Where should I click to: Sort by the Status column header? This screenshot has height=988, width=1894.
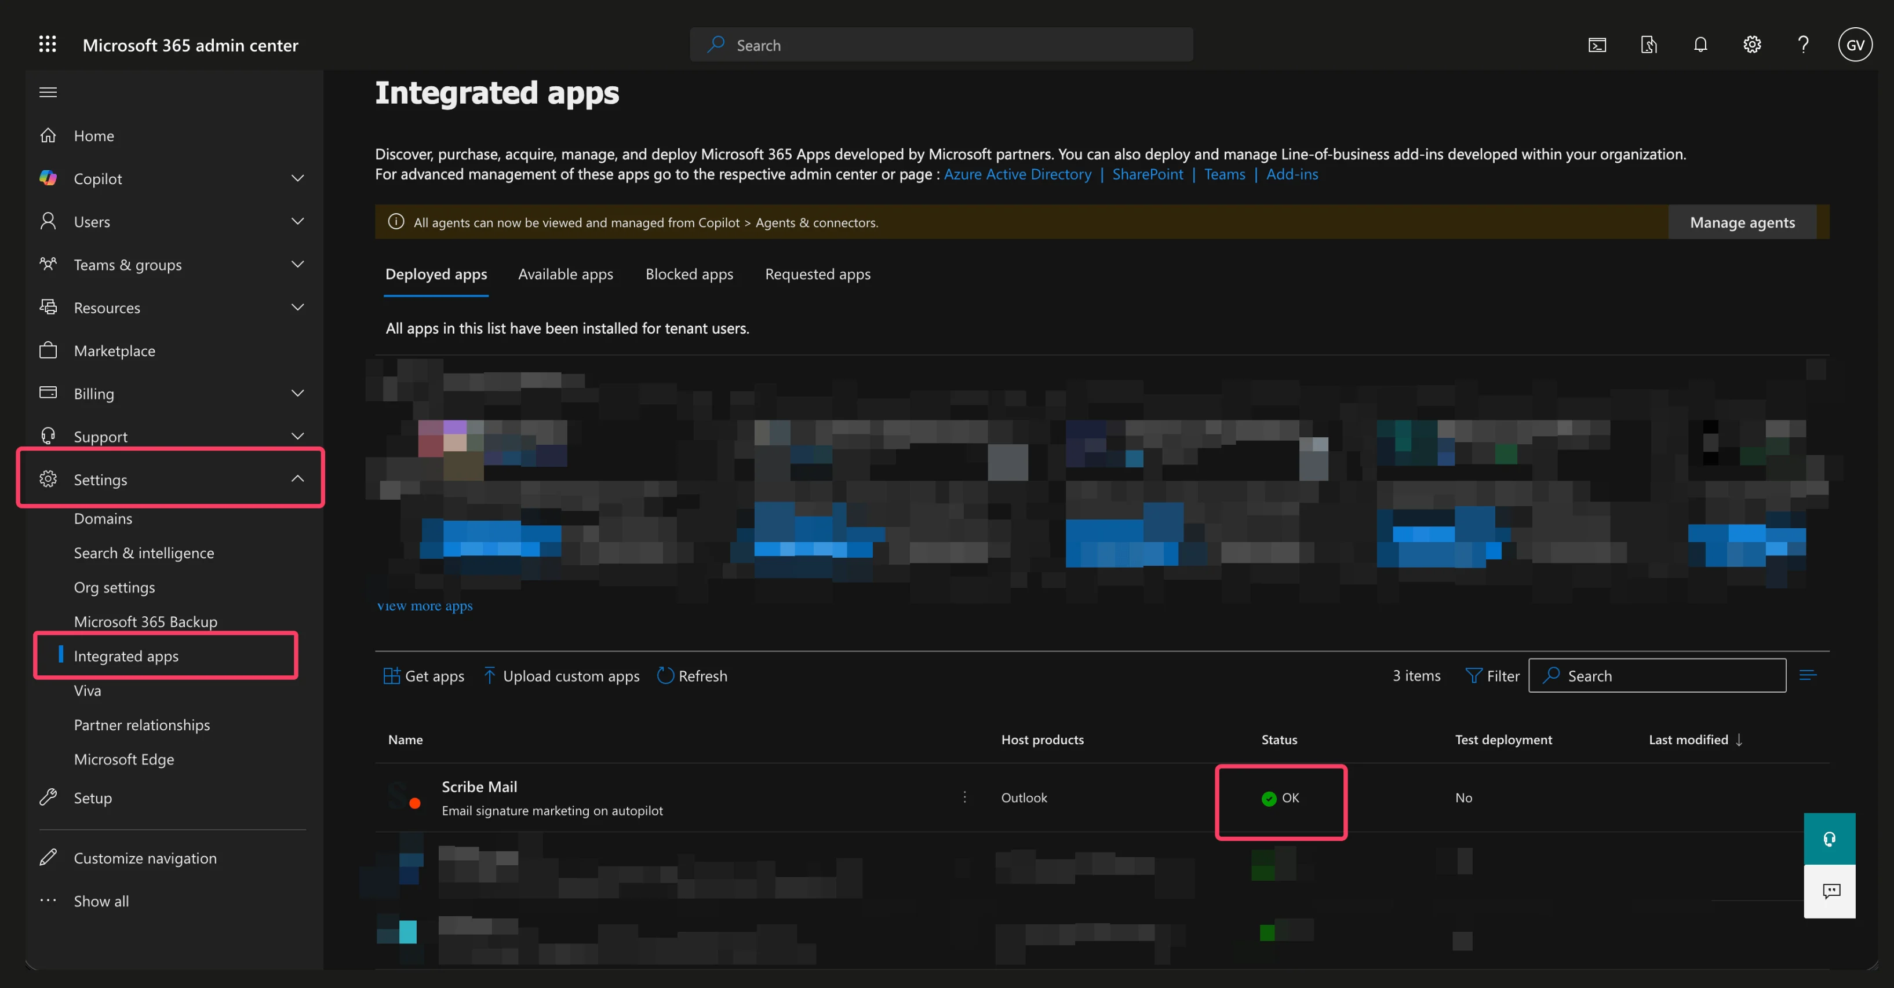tap(1279, 740)
